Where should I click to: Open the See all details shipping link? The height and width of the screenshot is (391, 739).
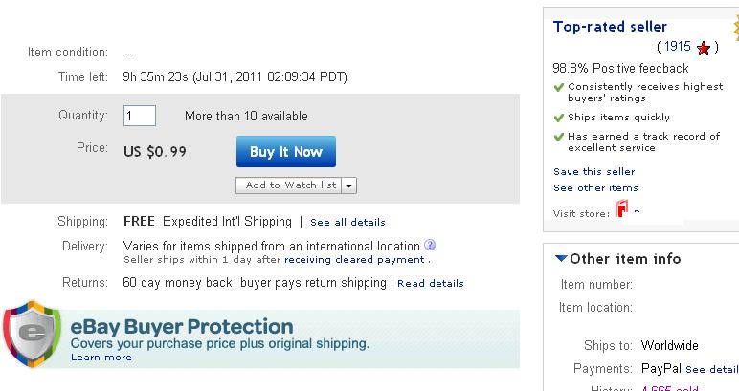[347, 223]
